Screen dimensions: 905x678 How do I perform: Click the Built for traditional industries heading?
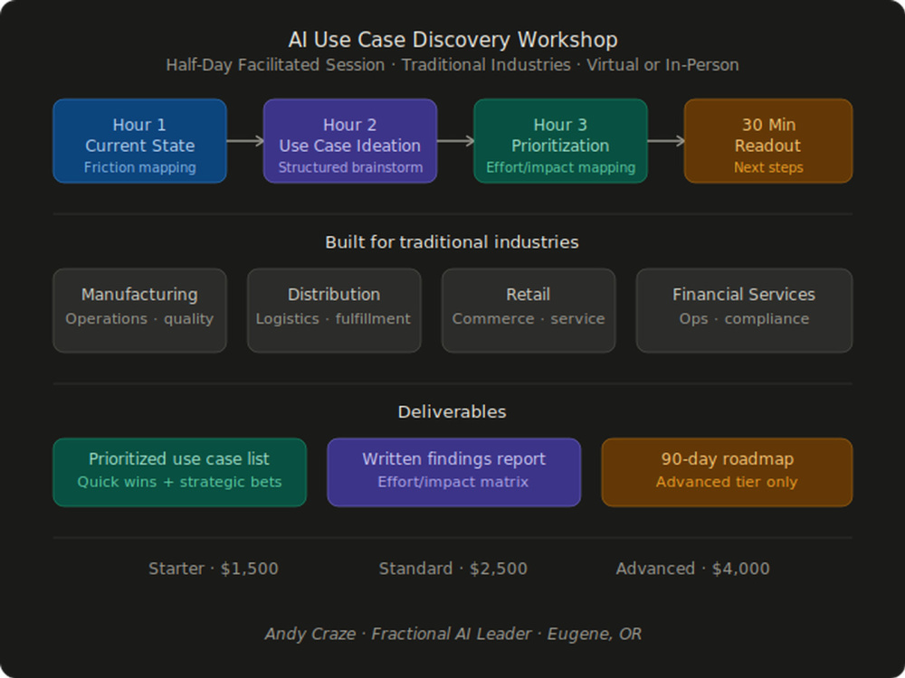coord(452,242)
